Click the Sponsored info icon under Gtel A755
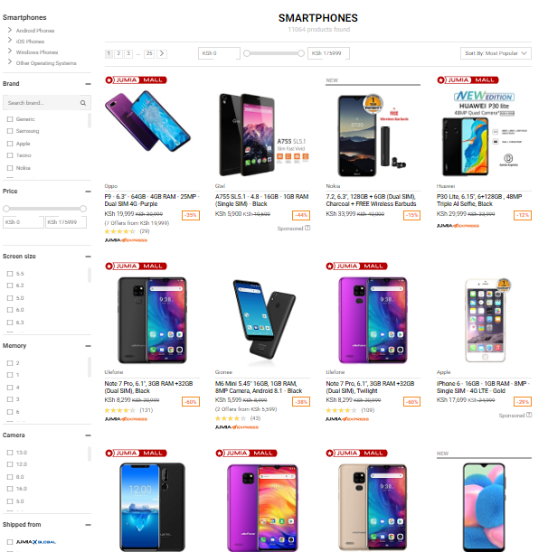548x552 pixels. tap(307, 229)
